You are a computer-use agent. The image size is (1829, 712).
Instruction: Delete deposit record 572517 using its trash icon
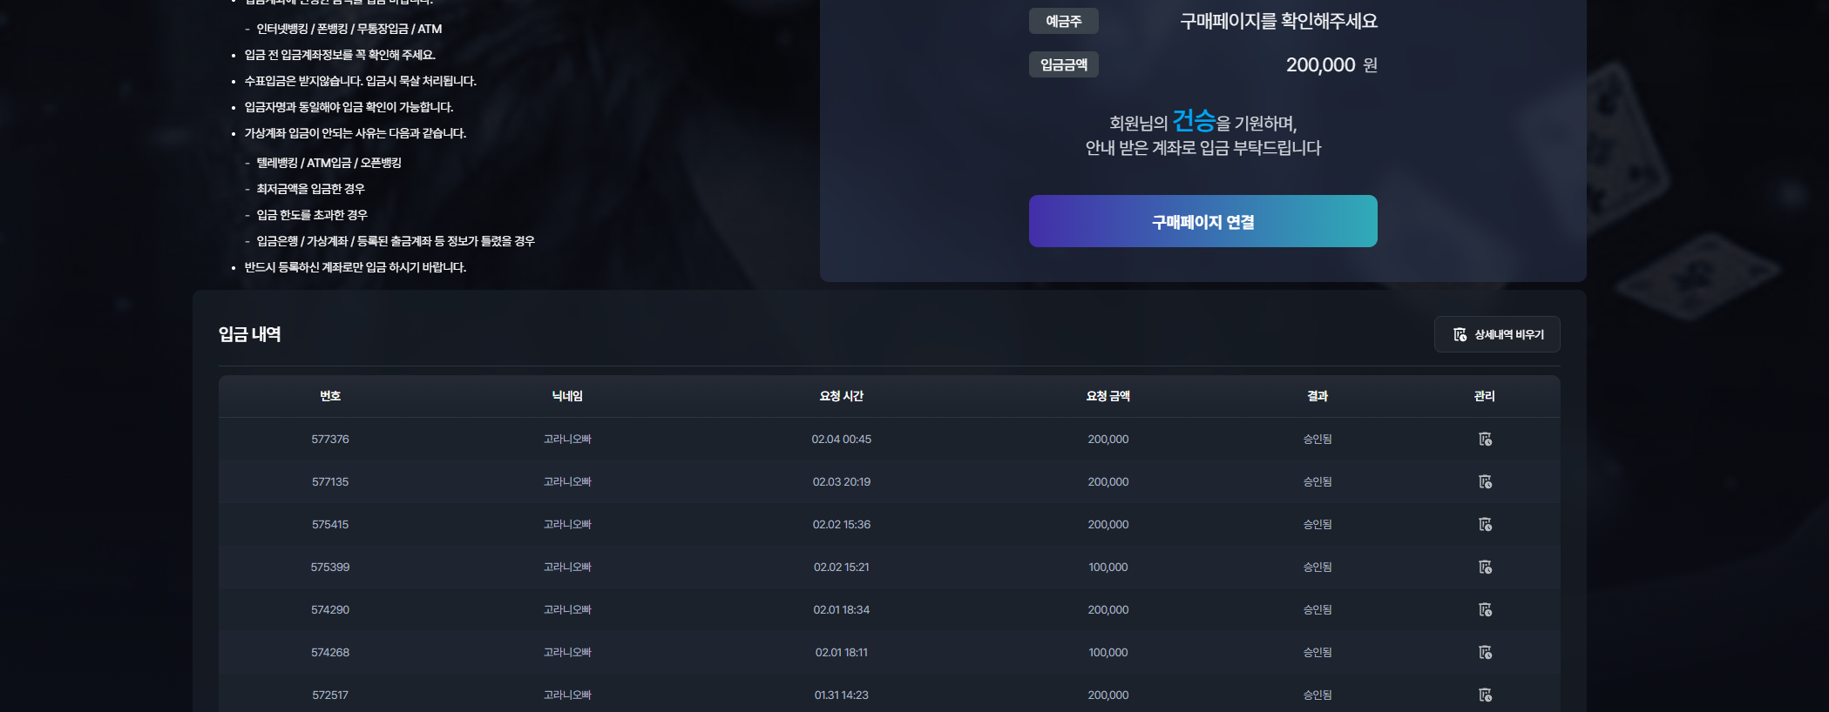[x=1485, y=695]
